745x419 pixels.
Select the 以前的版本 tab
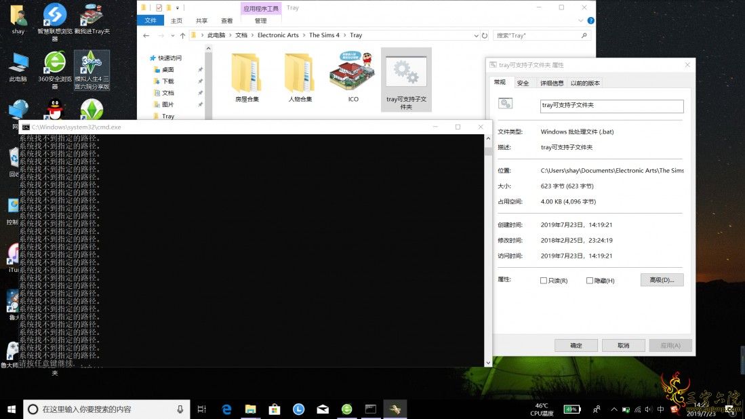(585, 83)
